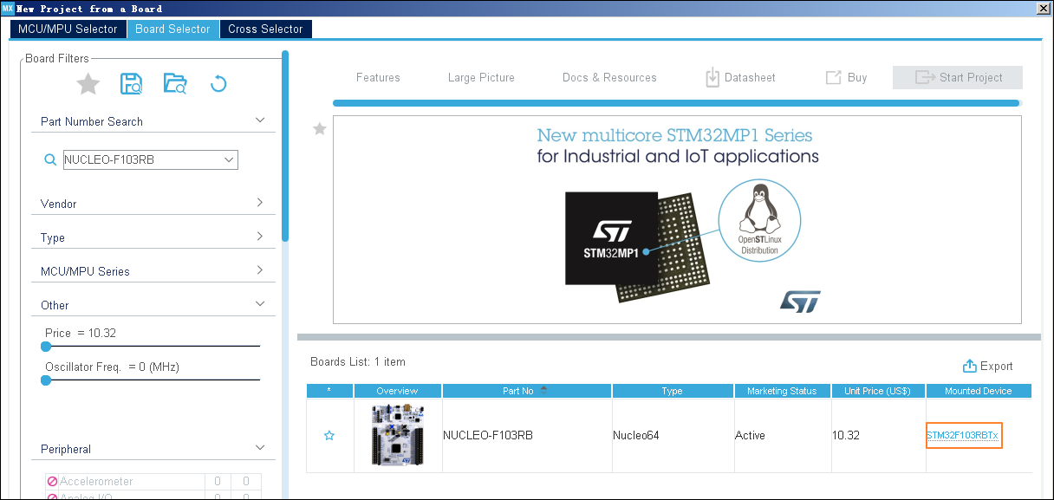Click the favorites star above the filters
The image size is (1054, 500).
88,83
